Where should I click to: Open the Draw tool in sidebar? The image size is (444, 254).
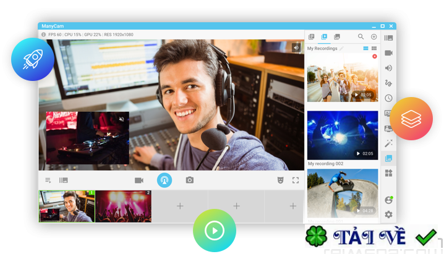click(388, 83)
